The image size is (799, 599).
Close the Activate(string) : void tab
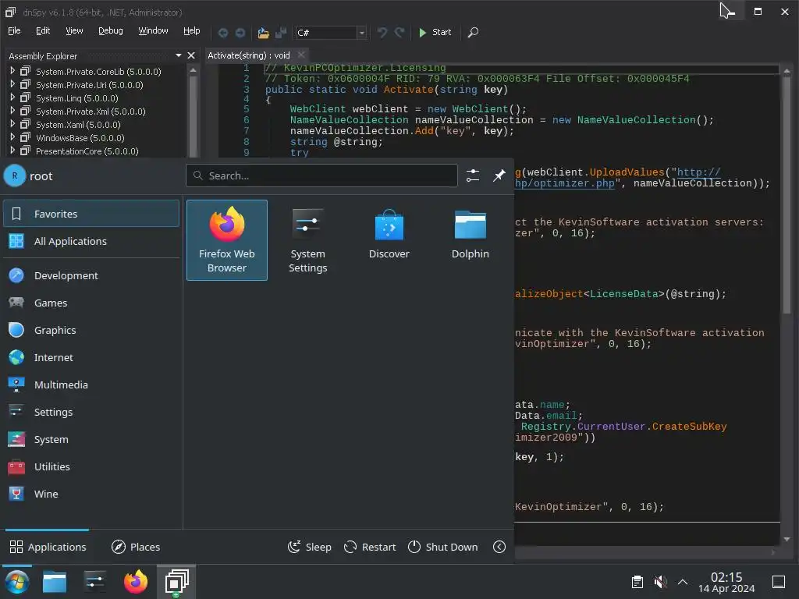pos(301,55)
